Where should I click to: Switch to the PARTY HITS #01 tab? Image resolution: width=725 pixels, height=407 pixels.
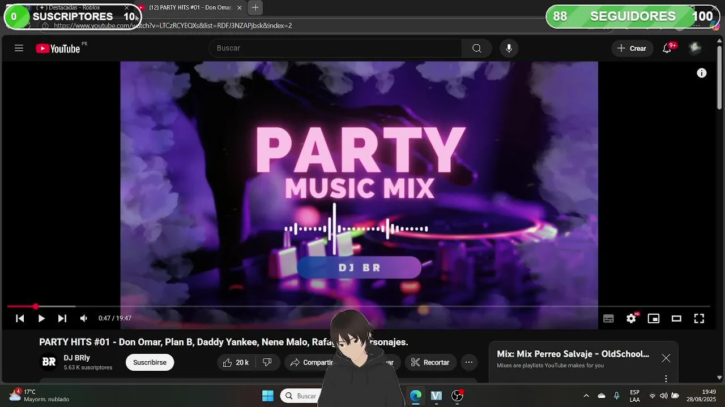coord(190,7)
